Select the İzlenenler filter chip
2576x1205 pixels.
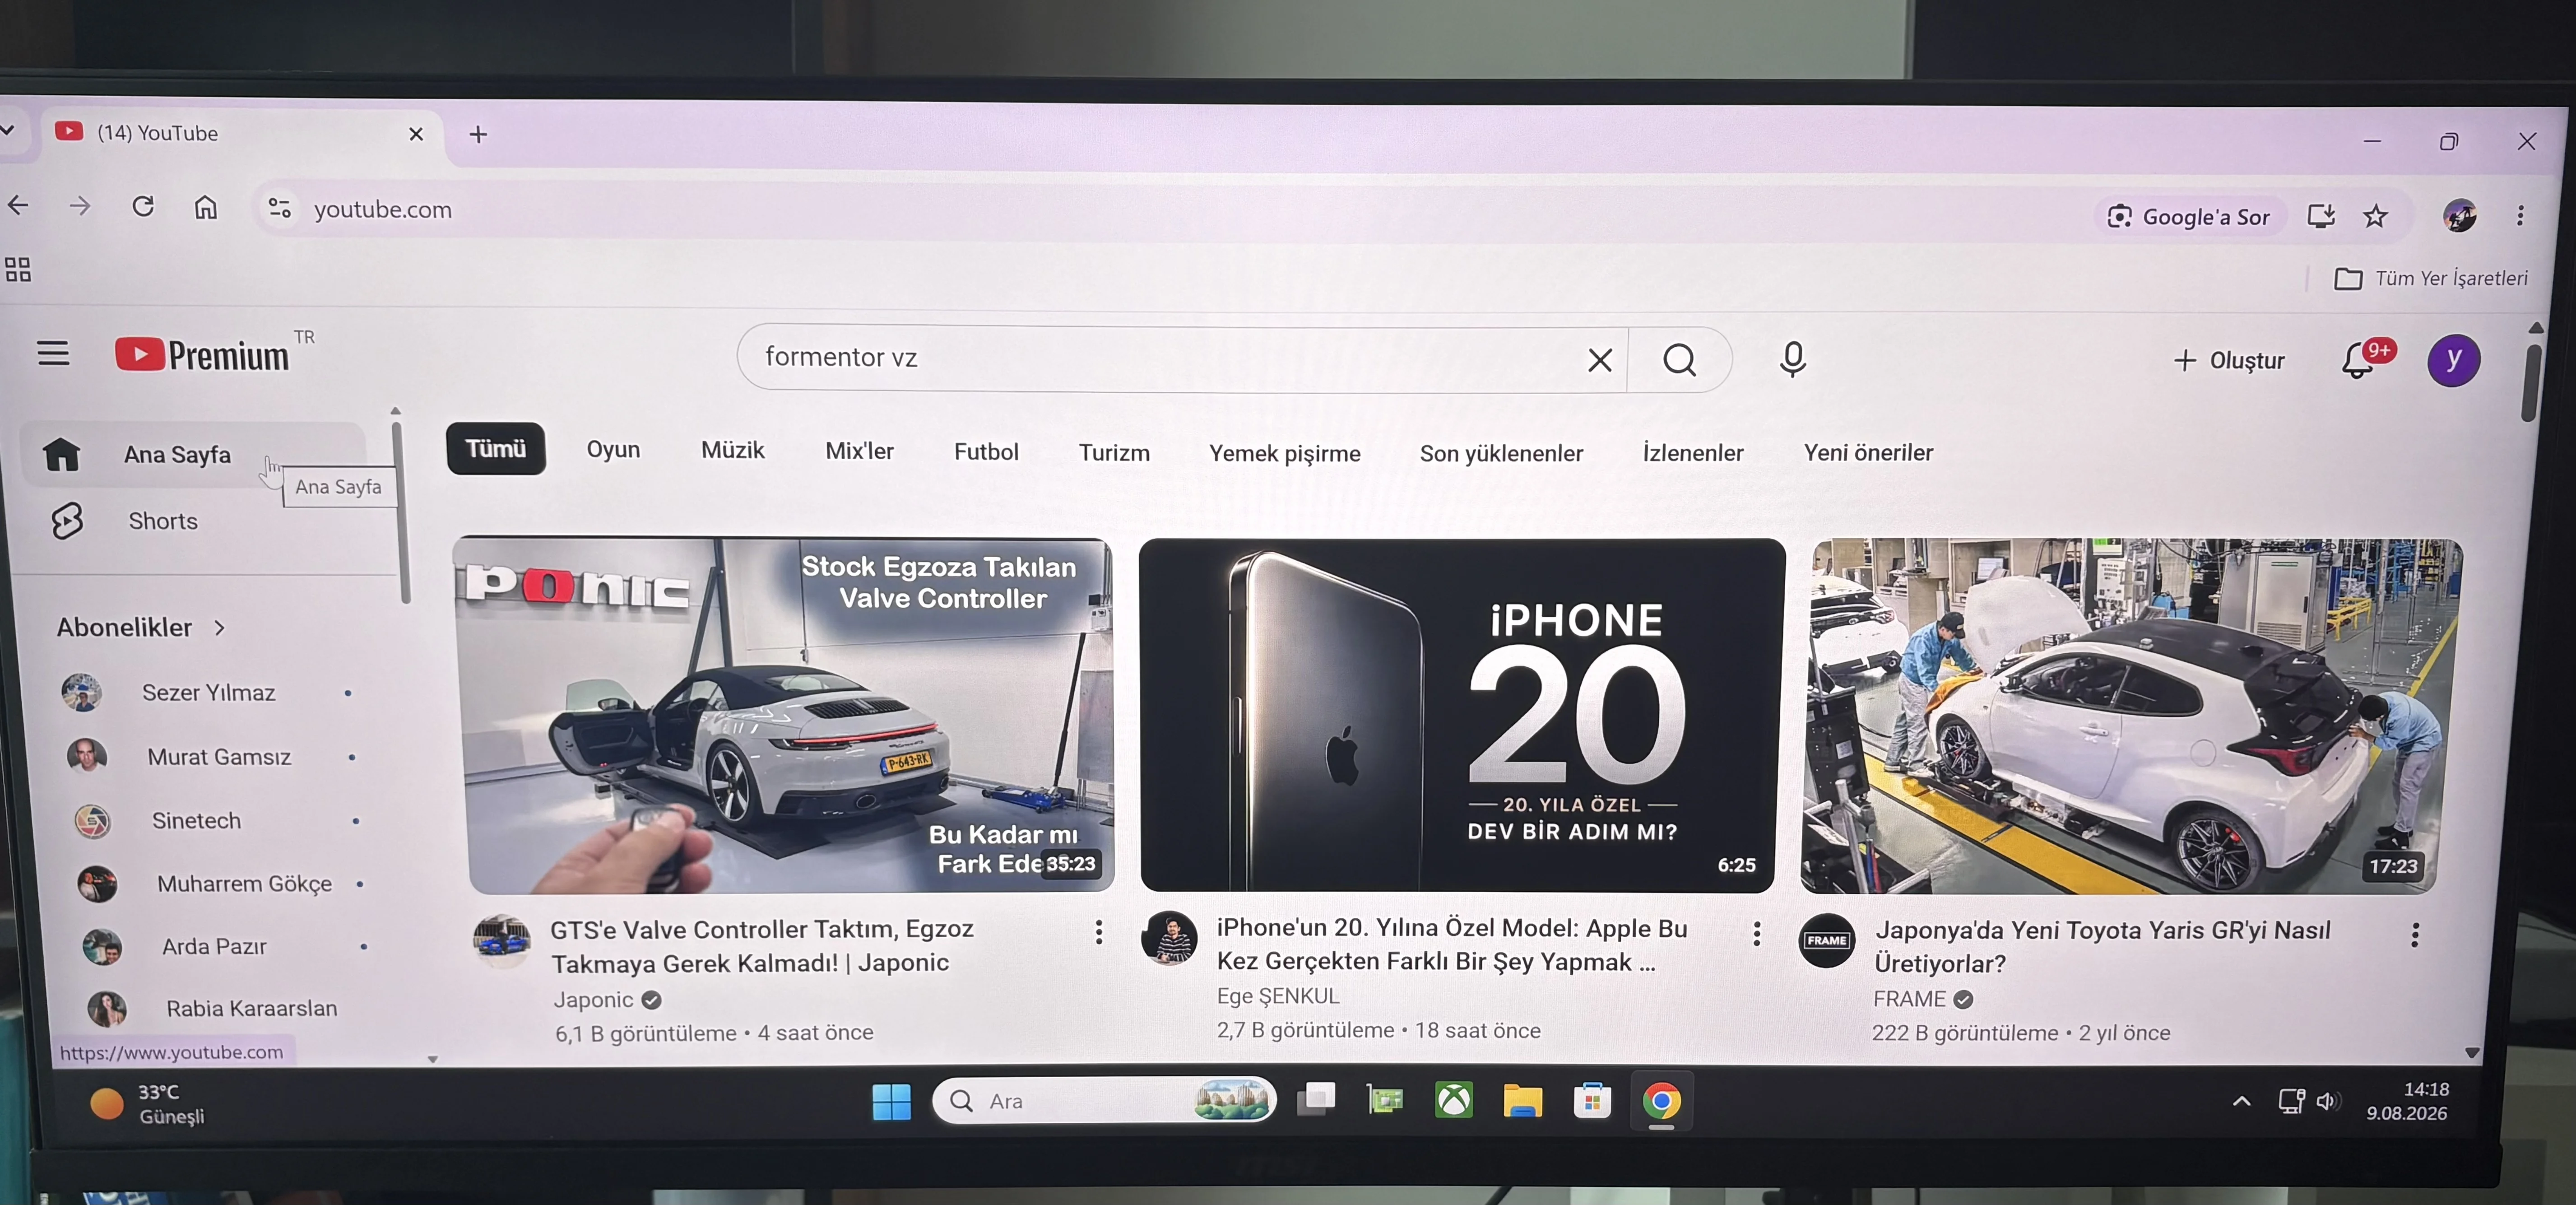1692,453
